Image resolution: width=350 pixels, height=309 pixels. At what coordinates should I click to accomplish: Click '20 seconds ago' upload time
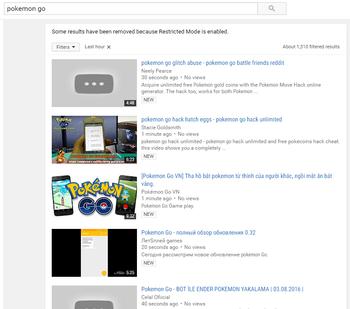tap(160, 247)
